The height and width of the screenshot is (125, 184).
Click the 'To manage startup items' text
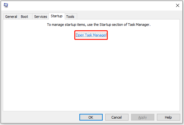click(99, 25)
